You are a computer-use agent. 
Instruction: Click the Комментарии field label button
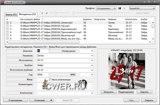point(20,84)
